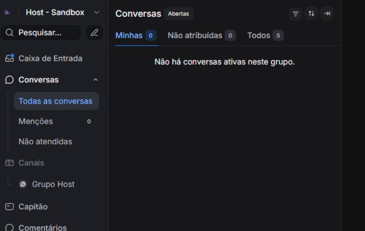The height and width of the screenshot is (231, 365).
Task: Expand the Host - Sandbox account dropdown
Action: [x=96, y=13]
